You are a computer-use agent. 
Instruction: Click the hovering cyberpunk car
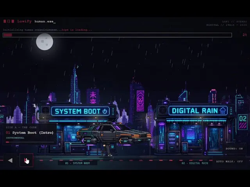coord(114,134)
